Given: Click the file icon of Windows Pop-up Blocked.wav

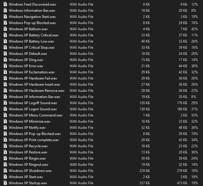Looking at the screenshot, I should pyautogui.click(x=5, y=23).
